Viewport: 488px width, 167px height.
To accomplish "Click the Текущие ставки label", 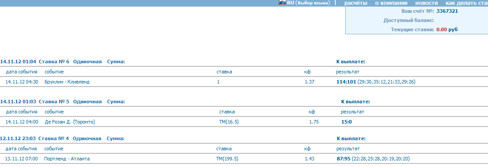I will (x=412, y=30).
